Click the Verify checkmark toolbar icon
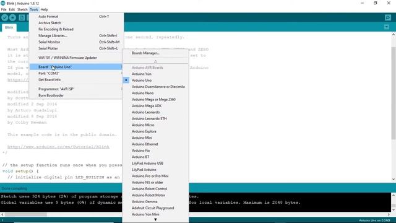The width and height of the screenshot is (396, 223). (4, 17)
